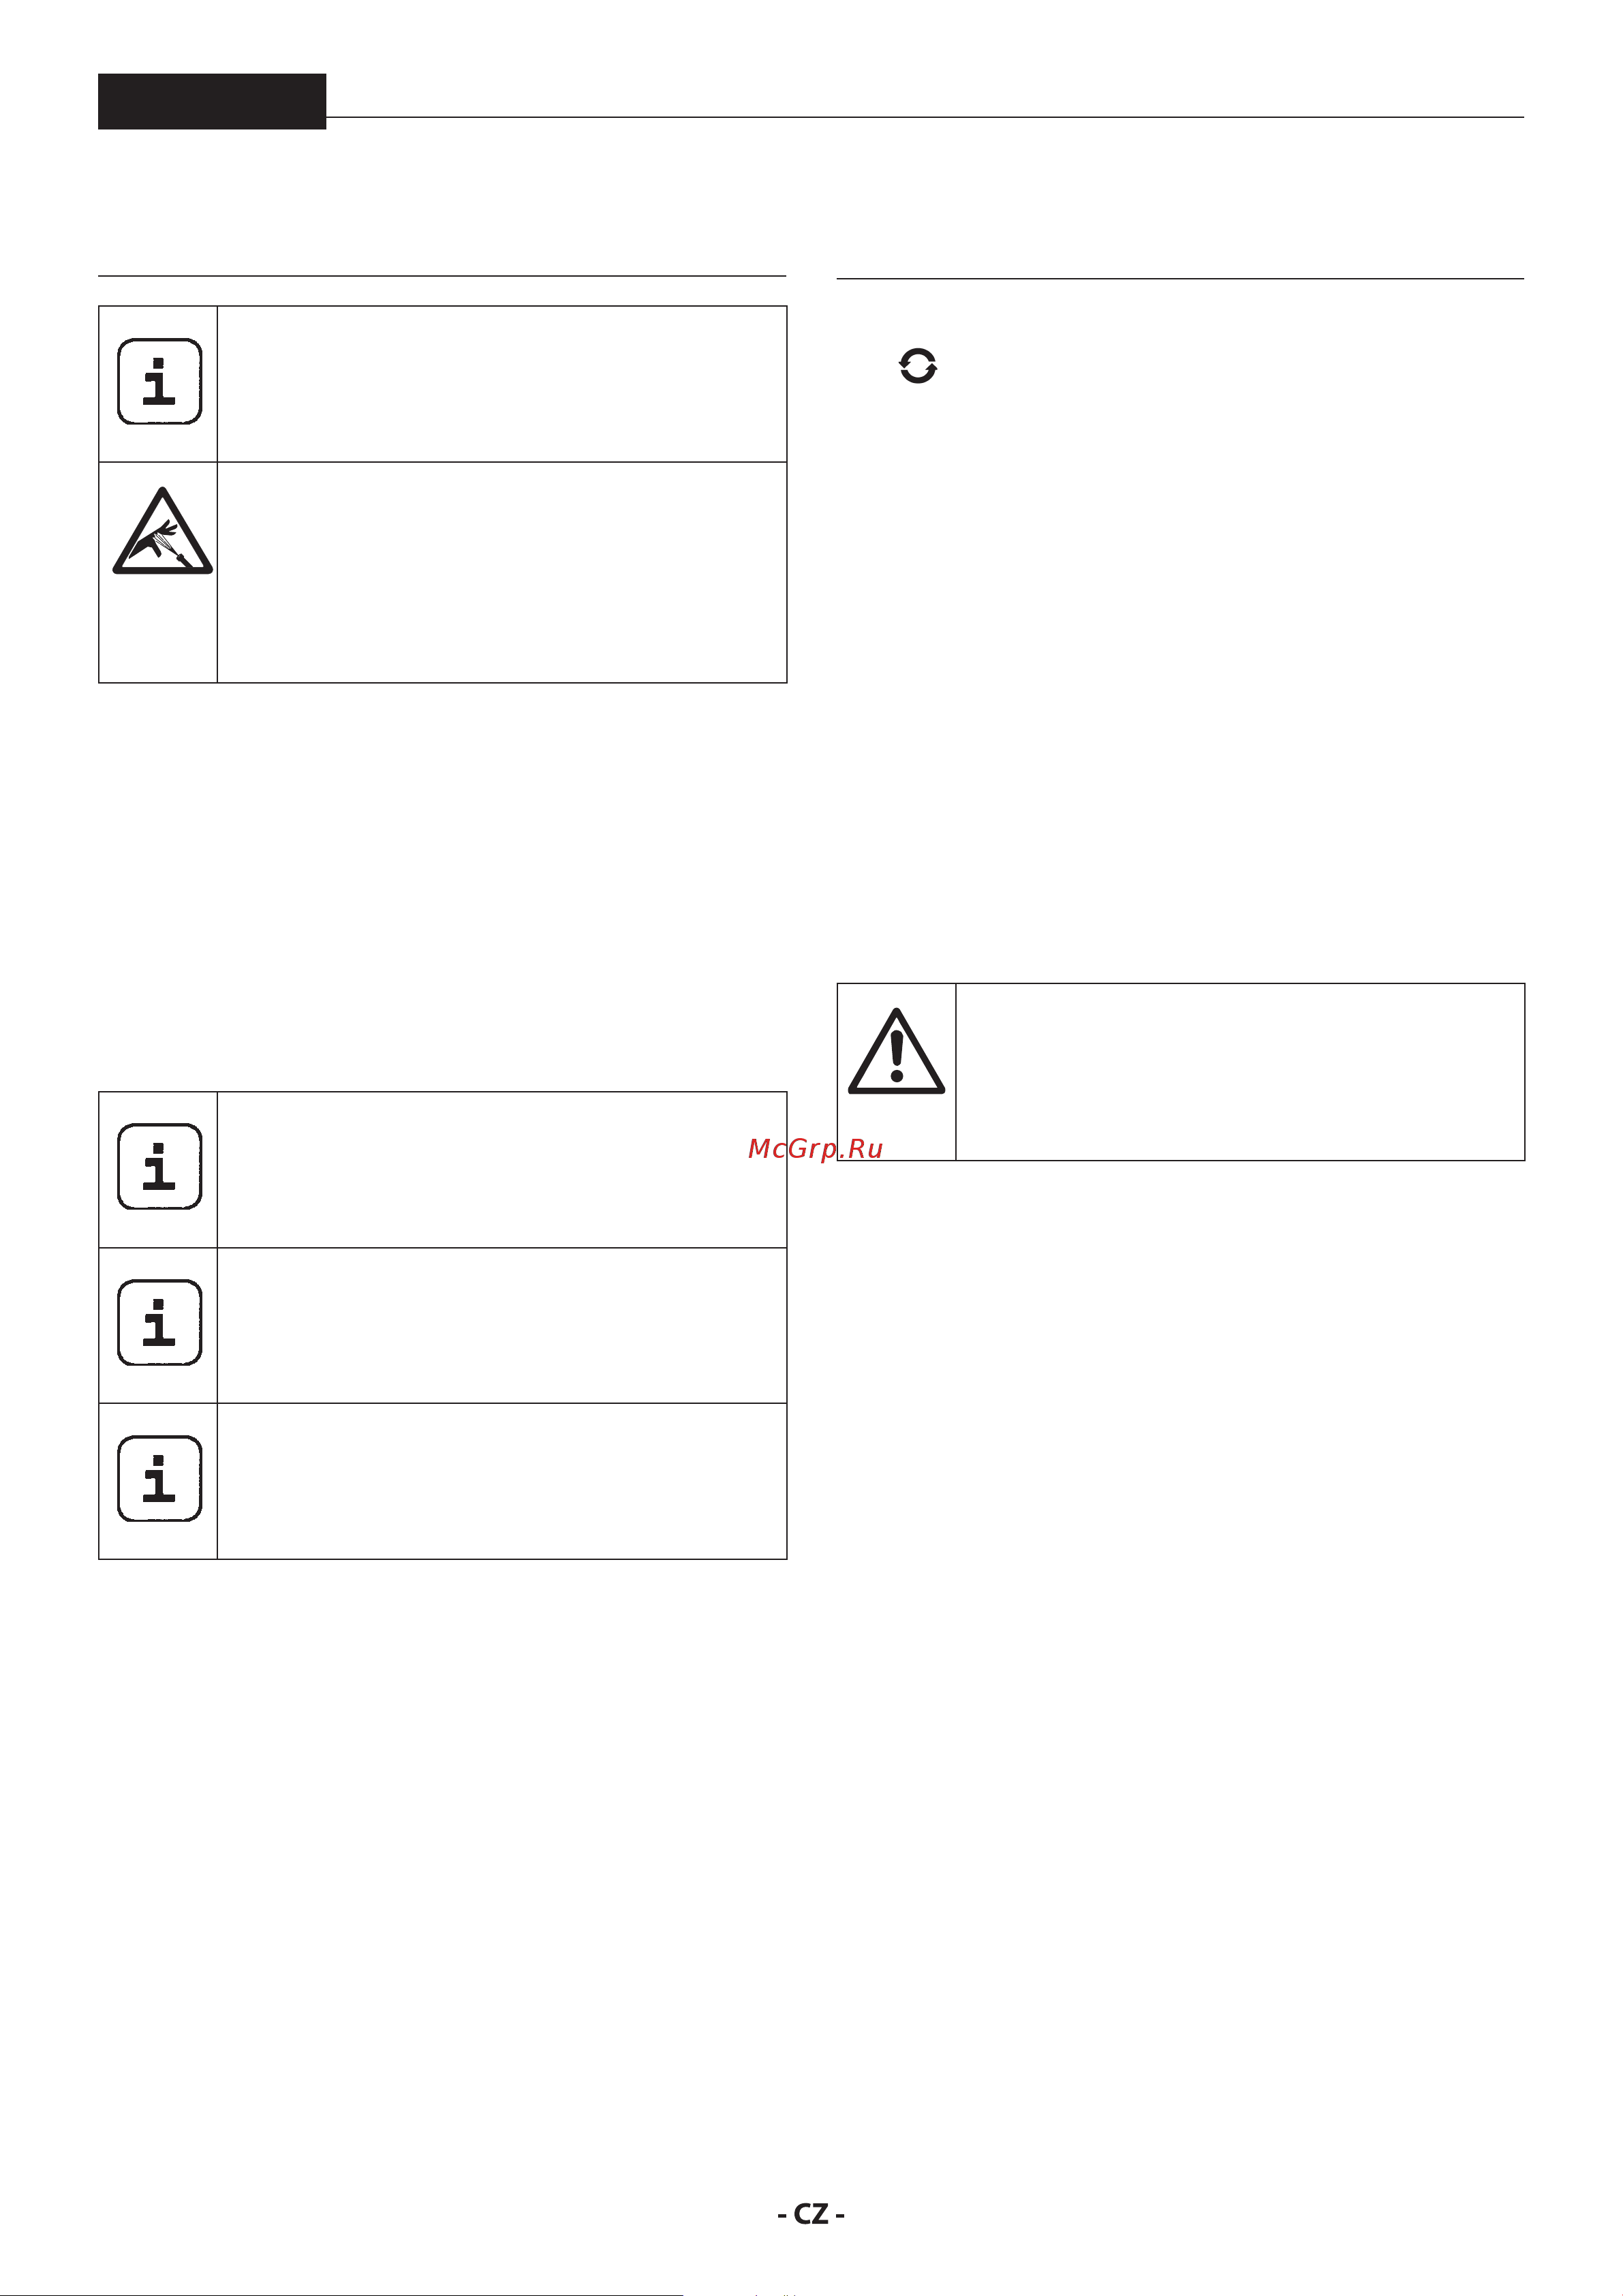Image resolution: width=1623 pixels, height=2296 pixels.
Task: Click the solid black header block
Action: (212, 101)
